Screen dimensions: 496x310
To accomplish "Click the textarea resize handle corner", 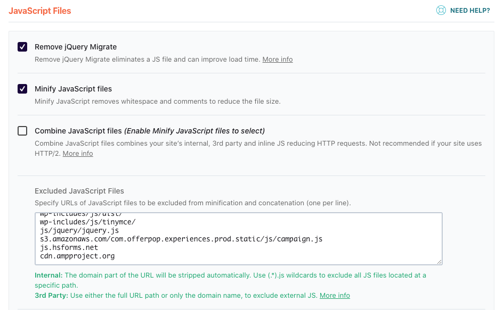I will click(x=440, y=262).
